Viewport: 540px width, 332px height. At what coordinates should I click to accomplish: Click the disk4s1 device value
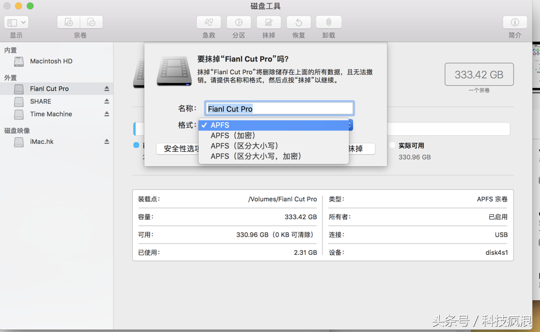[x=497, y=253]
